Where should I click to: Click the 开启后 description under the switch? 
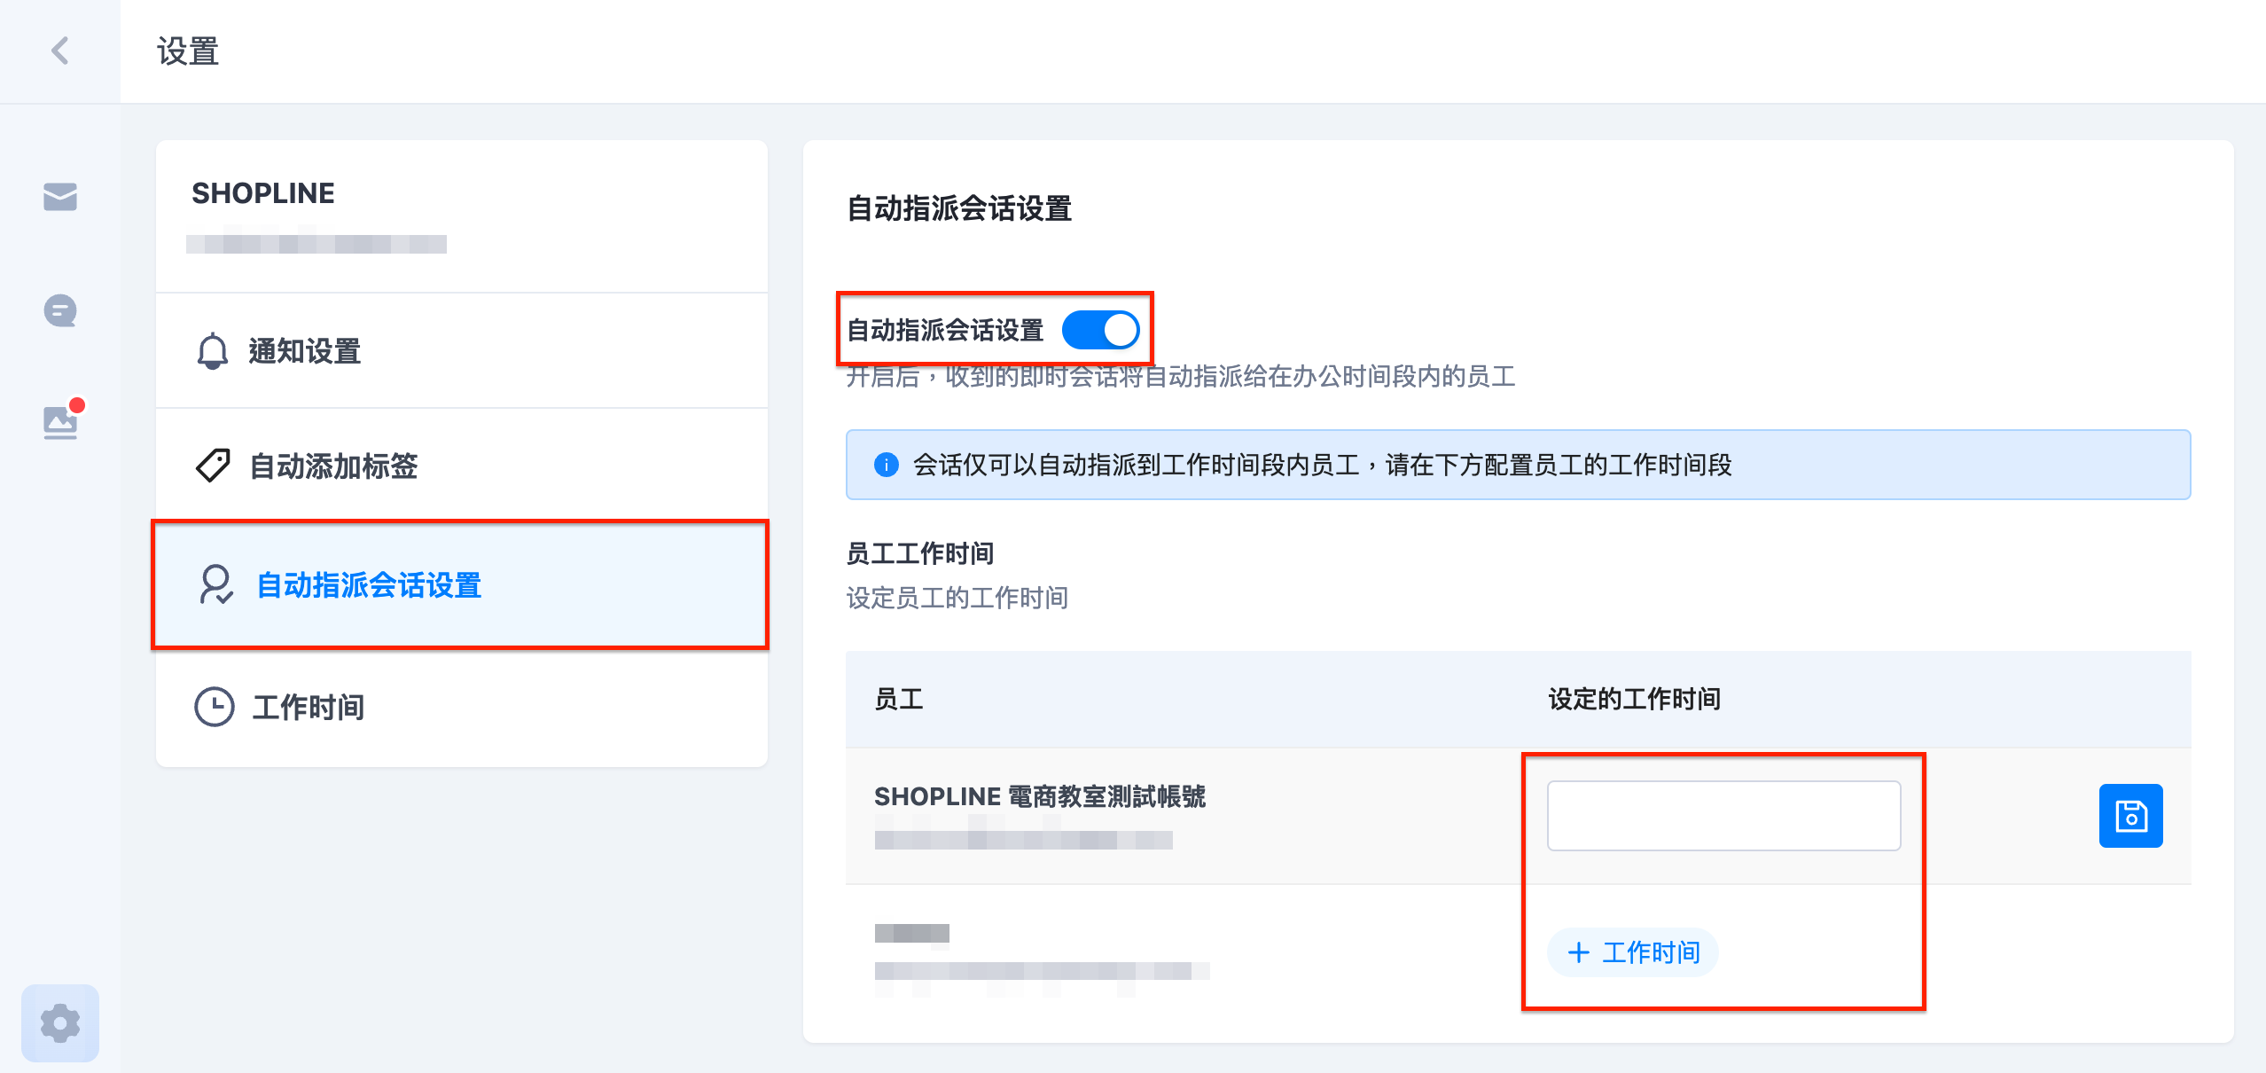(1180, 378)
